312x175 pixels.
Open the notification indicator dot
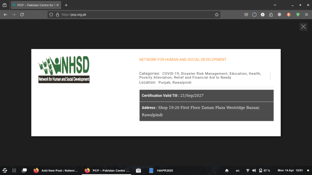pos(308,170)
